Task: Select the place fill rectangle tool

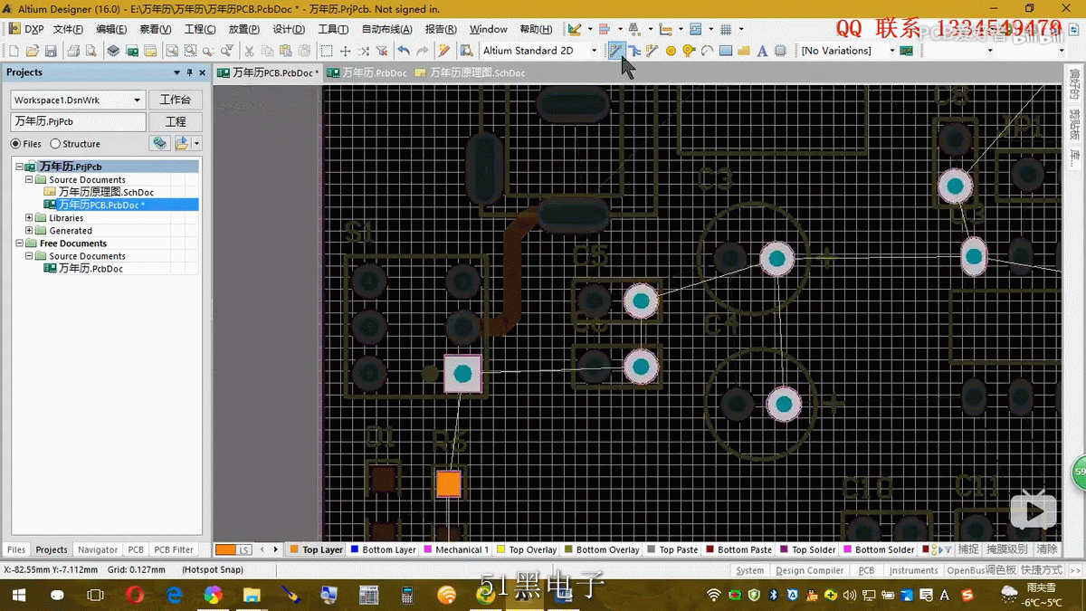Action: point(725,51)
